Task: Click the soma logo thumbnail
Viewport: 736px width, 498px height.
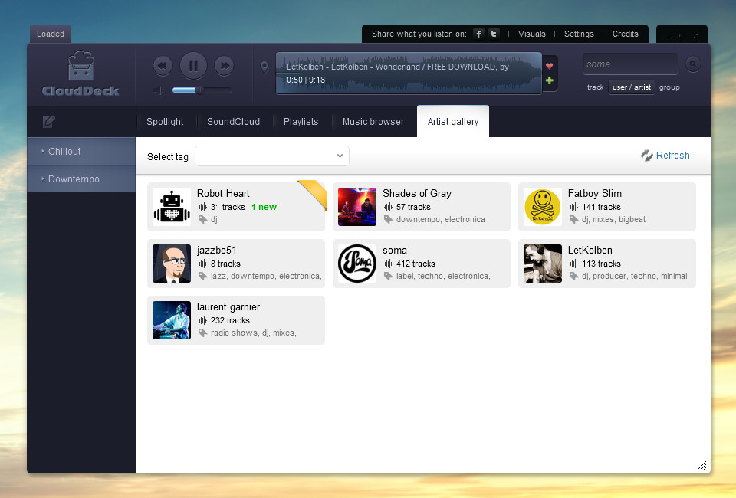Action: [357, 264]
